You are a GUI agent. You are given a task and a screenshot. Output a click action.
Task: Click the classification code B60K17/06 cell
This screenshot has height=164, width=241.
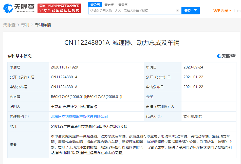pos(87,97)
